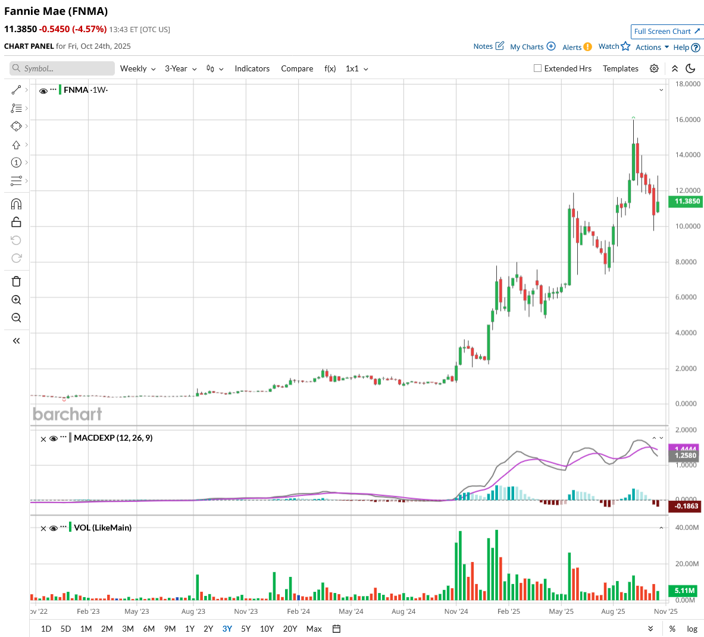This screenshot has width=704, height=637.
Task: Select the 5D time range
Action: pyautogui.click(x=65, y=629)
